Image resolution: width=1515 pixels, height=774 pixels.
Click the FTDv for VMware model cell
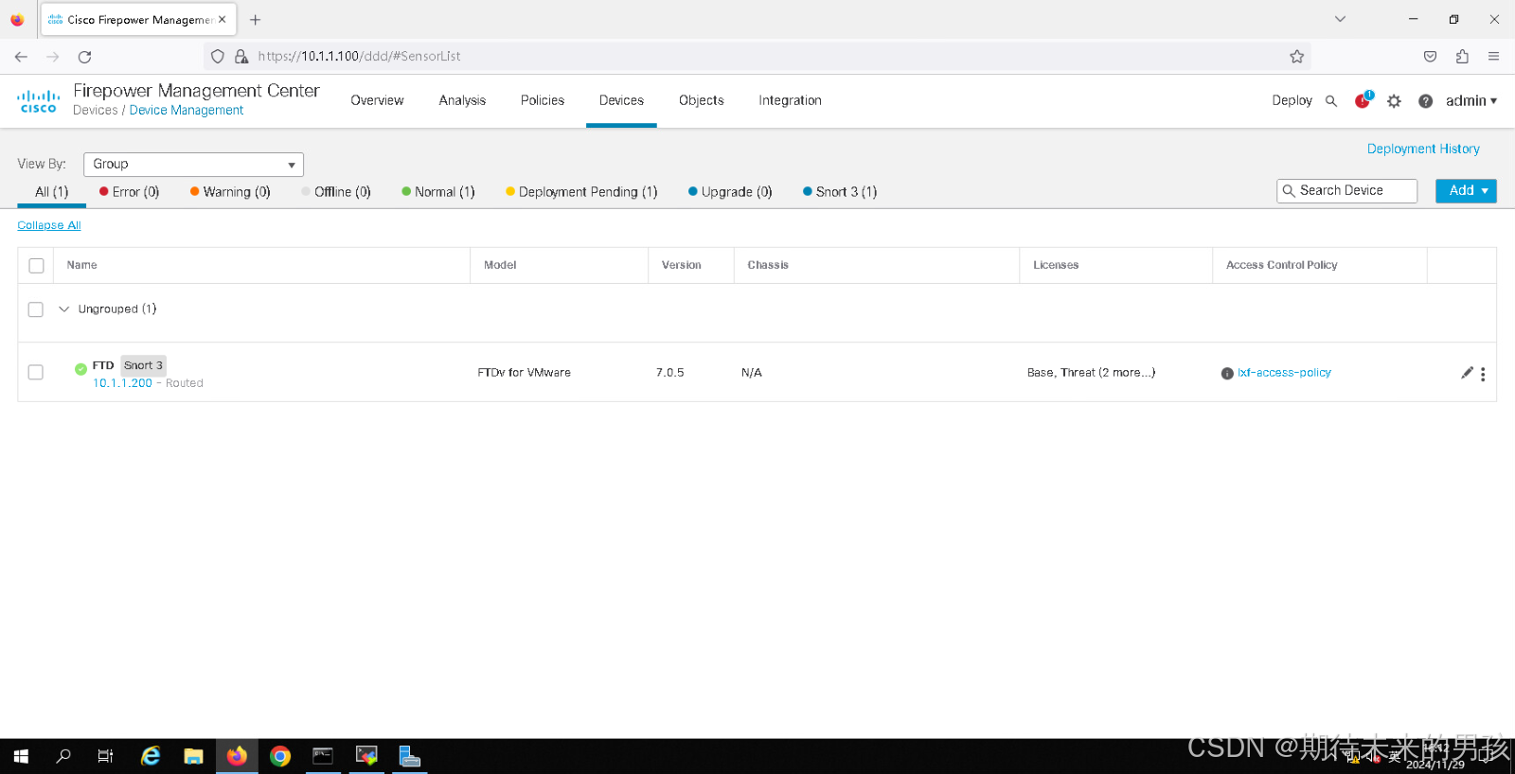524,373
